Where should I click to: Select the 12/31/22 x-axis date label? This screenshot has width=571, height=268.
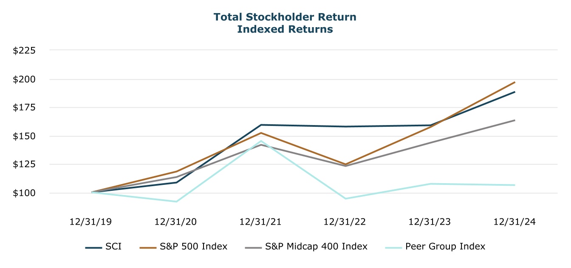click(345, 222)
